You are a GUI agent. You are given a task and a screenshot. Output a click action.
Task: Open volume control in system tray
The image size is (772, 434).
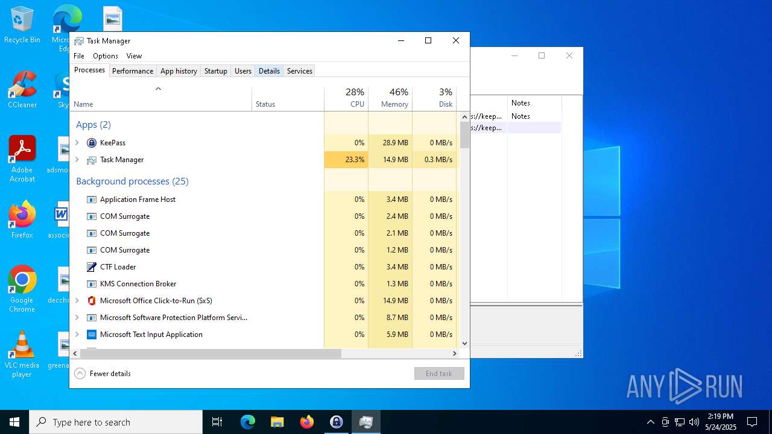pyautogui.click(x=694, y=422)
